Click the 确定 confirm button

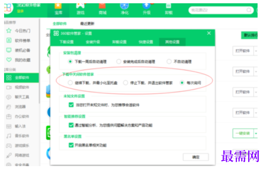[196, 157]
